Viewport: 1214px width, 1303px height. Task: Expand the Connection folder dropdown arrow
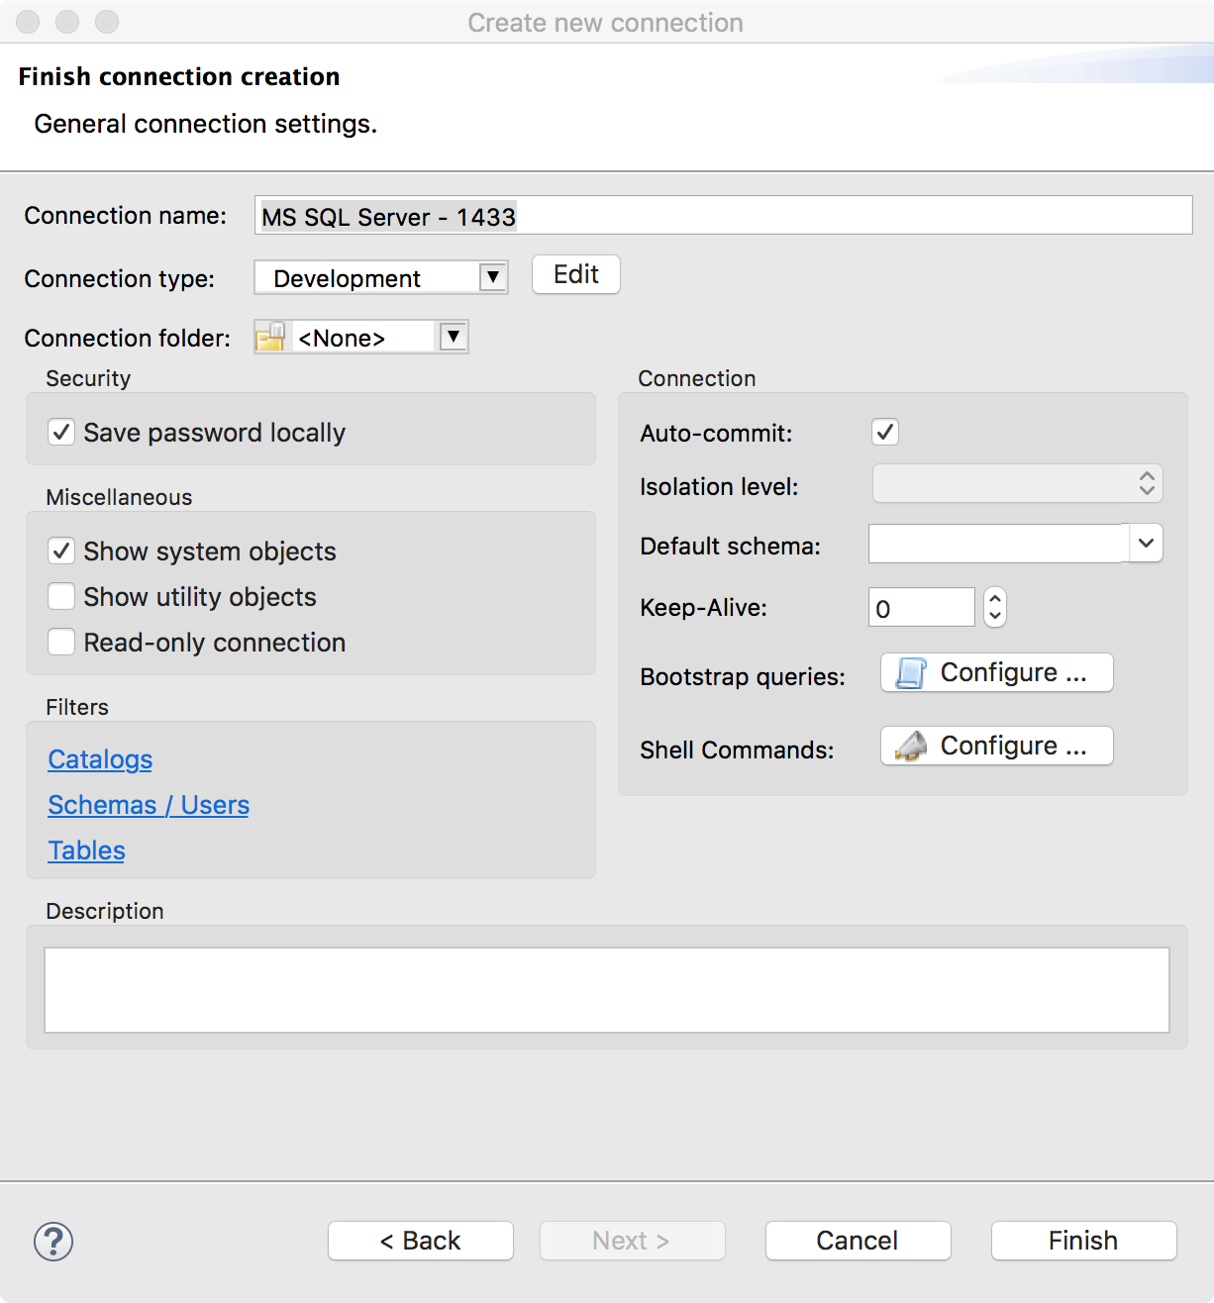coord(453,337)
